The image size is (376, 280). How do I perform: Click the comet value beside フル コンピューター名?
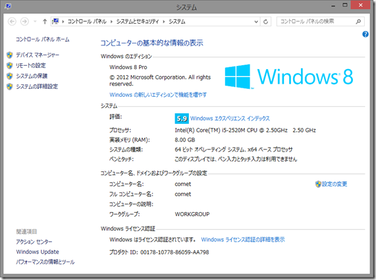point(183,194)
